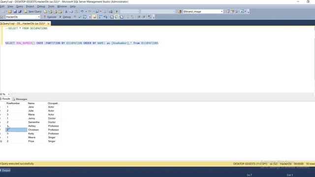
Task: Open the editor zoom percentage dropdown
Action: [9, 94]
